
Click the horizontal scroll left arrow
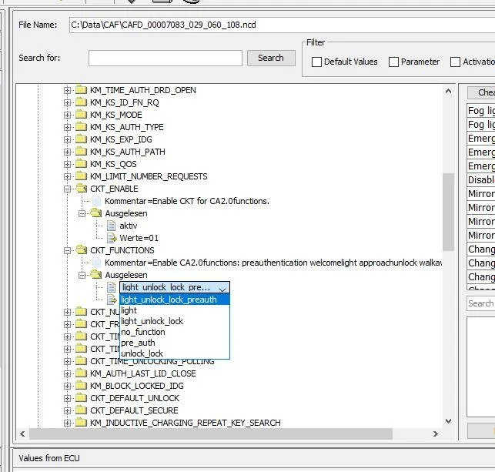(x=22, y=434)
